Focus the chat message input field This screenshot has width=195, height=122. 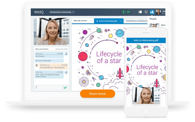click(49, 88)
